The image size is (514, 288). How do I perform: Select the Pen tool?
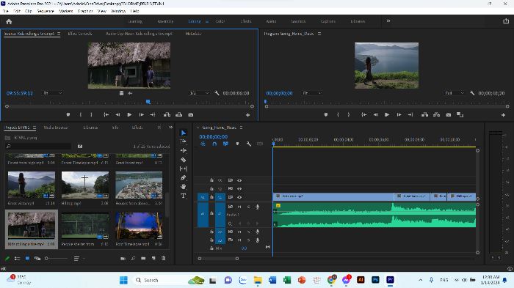(x=184, y=177)
